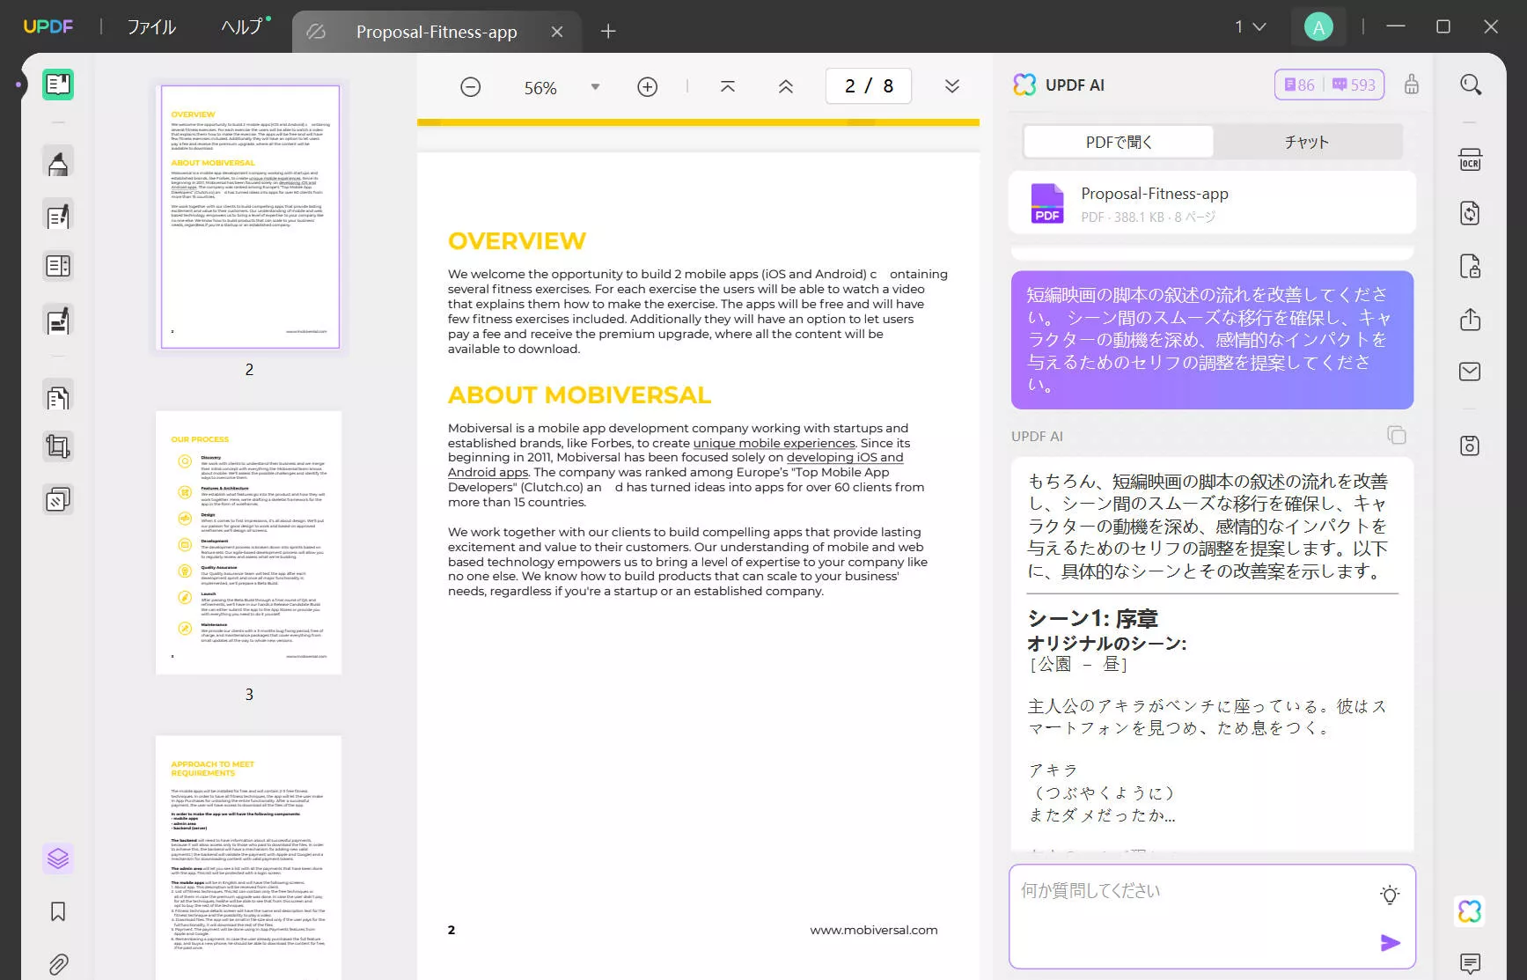Send the AI question

point(1391,943)
